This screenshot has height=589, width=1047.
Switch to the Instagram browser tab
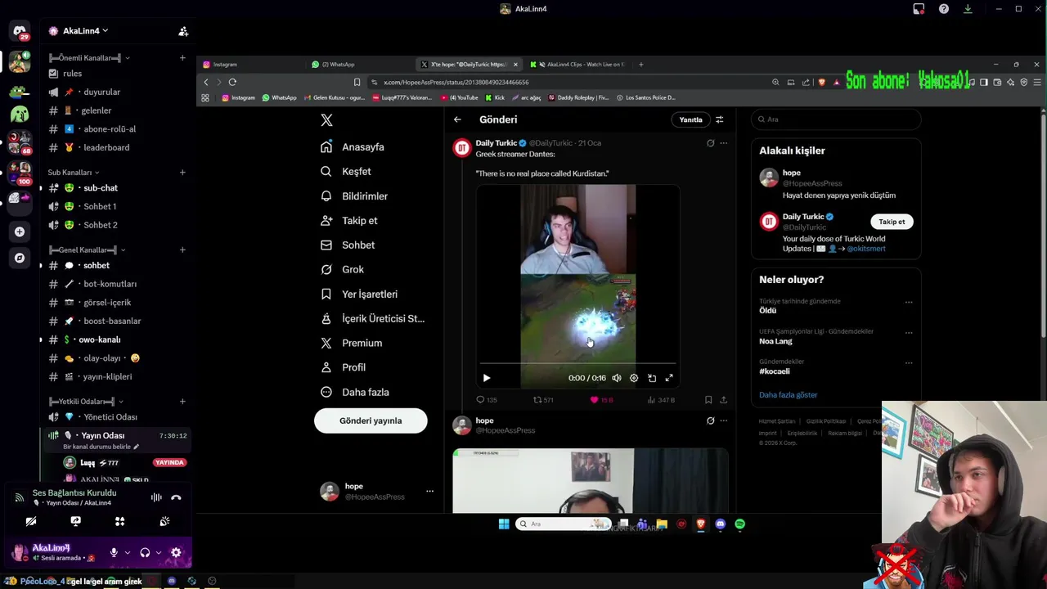point(250,65)
